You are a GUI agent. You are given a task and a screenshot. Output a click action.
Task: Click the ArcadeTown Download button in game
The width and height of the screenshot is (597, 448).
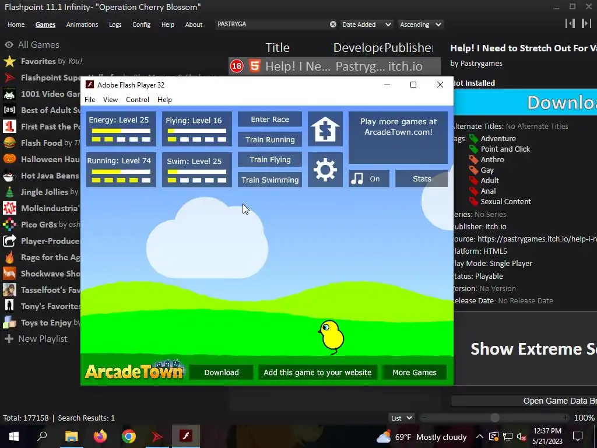click(x=221, y=372)
